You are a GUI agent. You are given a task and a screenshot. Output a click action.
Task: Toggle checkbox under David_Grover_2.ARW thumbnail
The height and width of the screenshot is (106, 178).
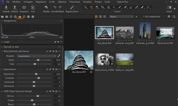coord(98,67)
